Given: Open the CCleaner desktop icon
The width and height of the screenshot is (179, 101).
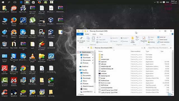Looking at the screenshot, I should tap(4, 93).
